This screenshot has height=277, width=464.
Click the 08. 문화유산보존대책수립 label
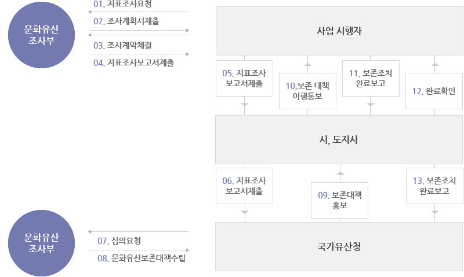coord(142,258)
